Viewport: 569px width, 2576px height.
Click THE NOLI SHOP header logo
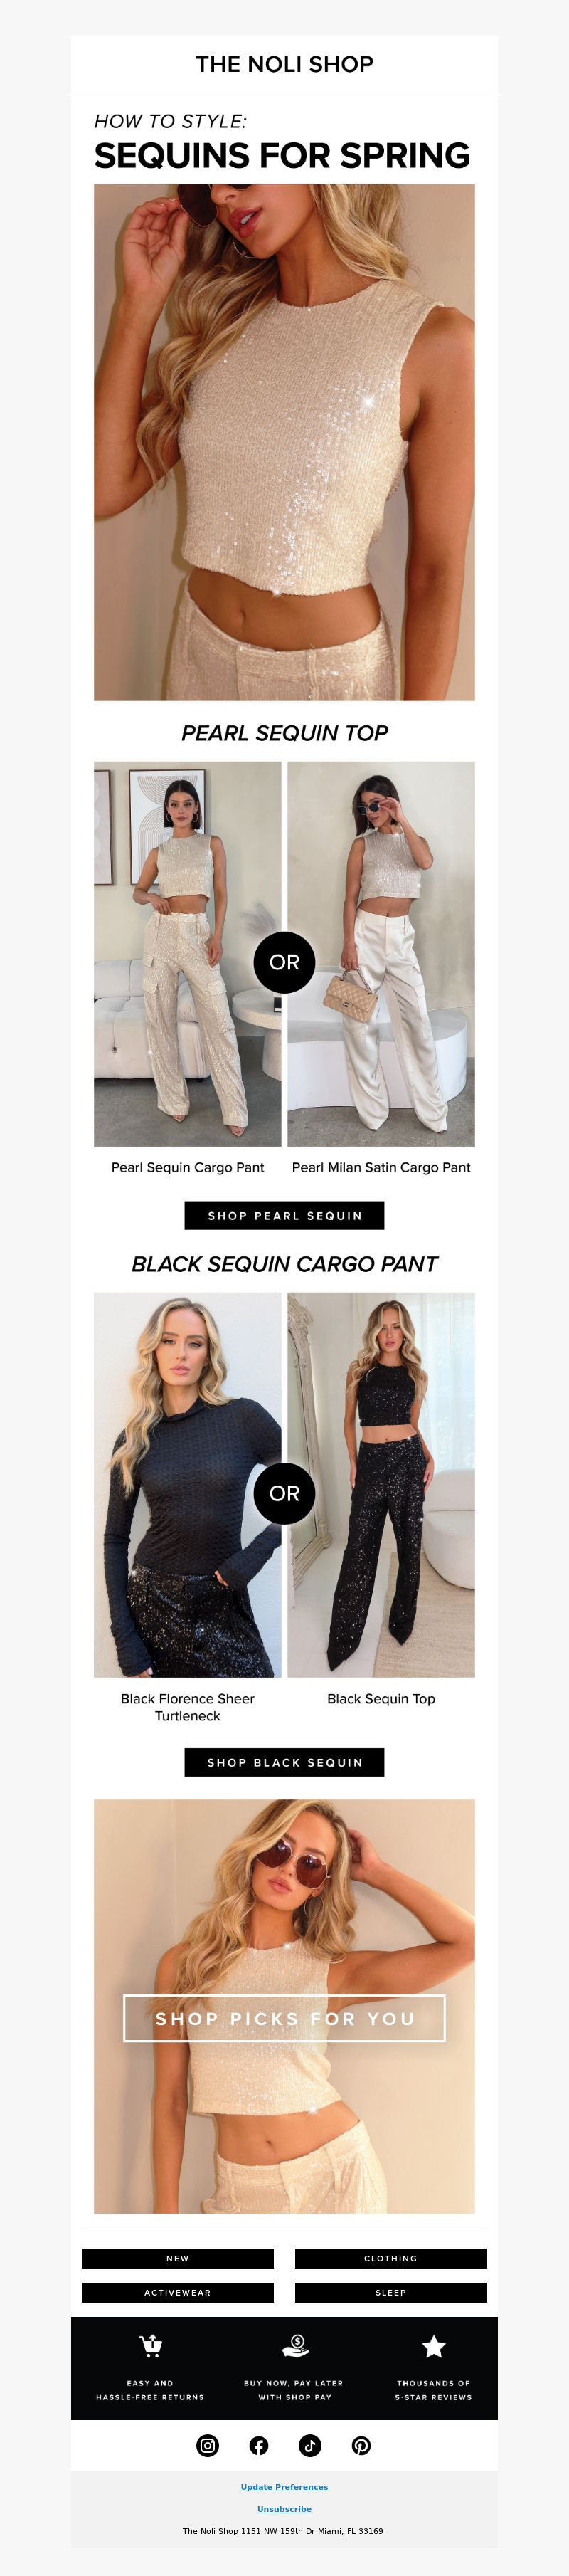(x=284, y=64)
